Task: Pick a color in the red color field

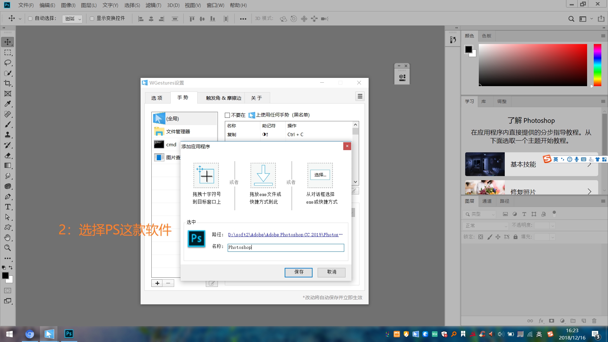Action: coord(533,65)
